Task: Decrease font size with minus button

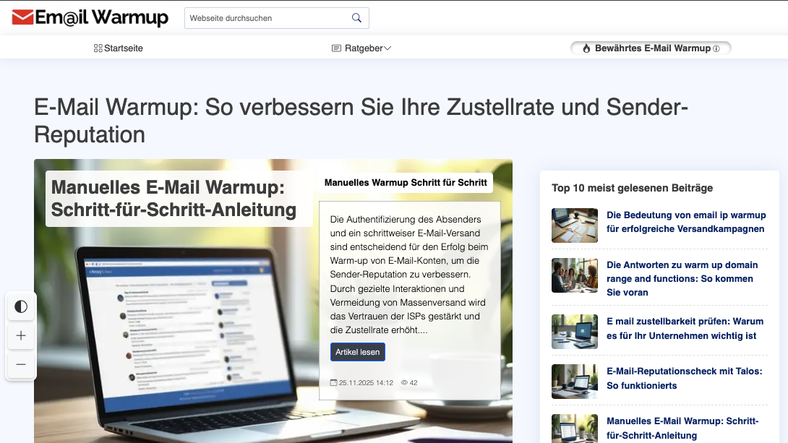Action: [21, 364]
